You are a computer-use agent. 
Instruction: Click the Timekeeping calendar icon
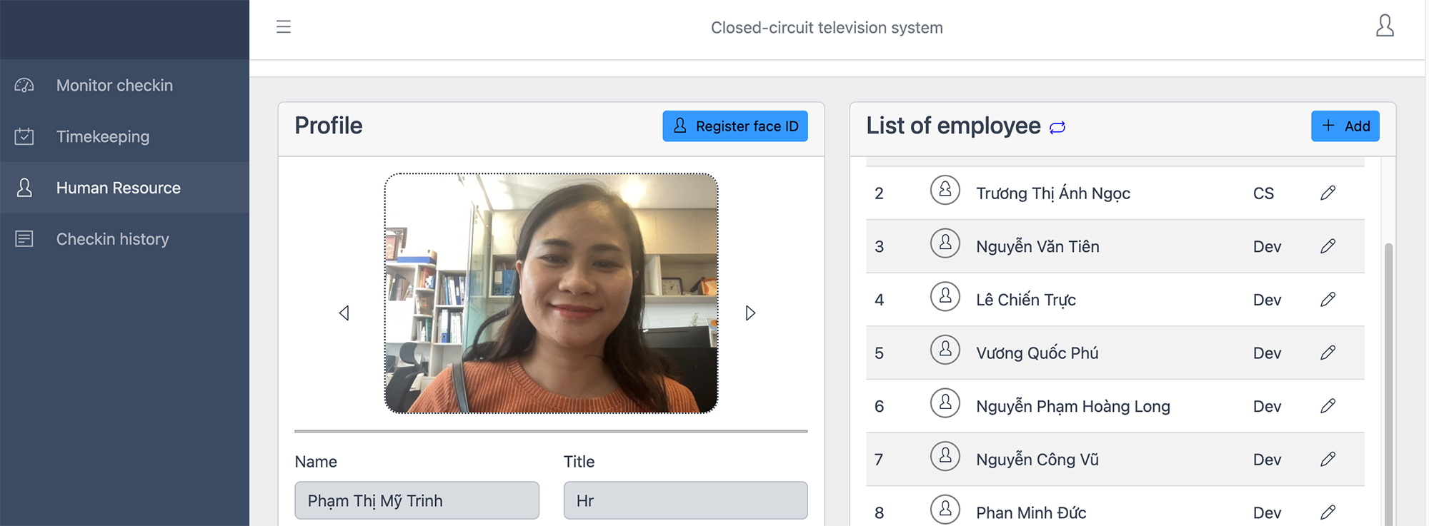pos(24,136)
